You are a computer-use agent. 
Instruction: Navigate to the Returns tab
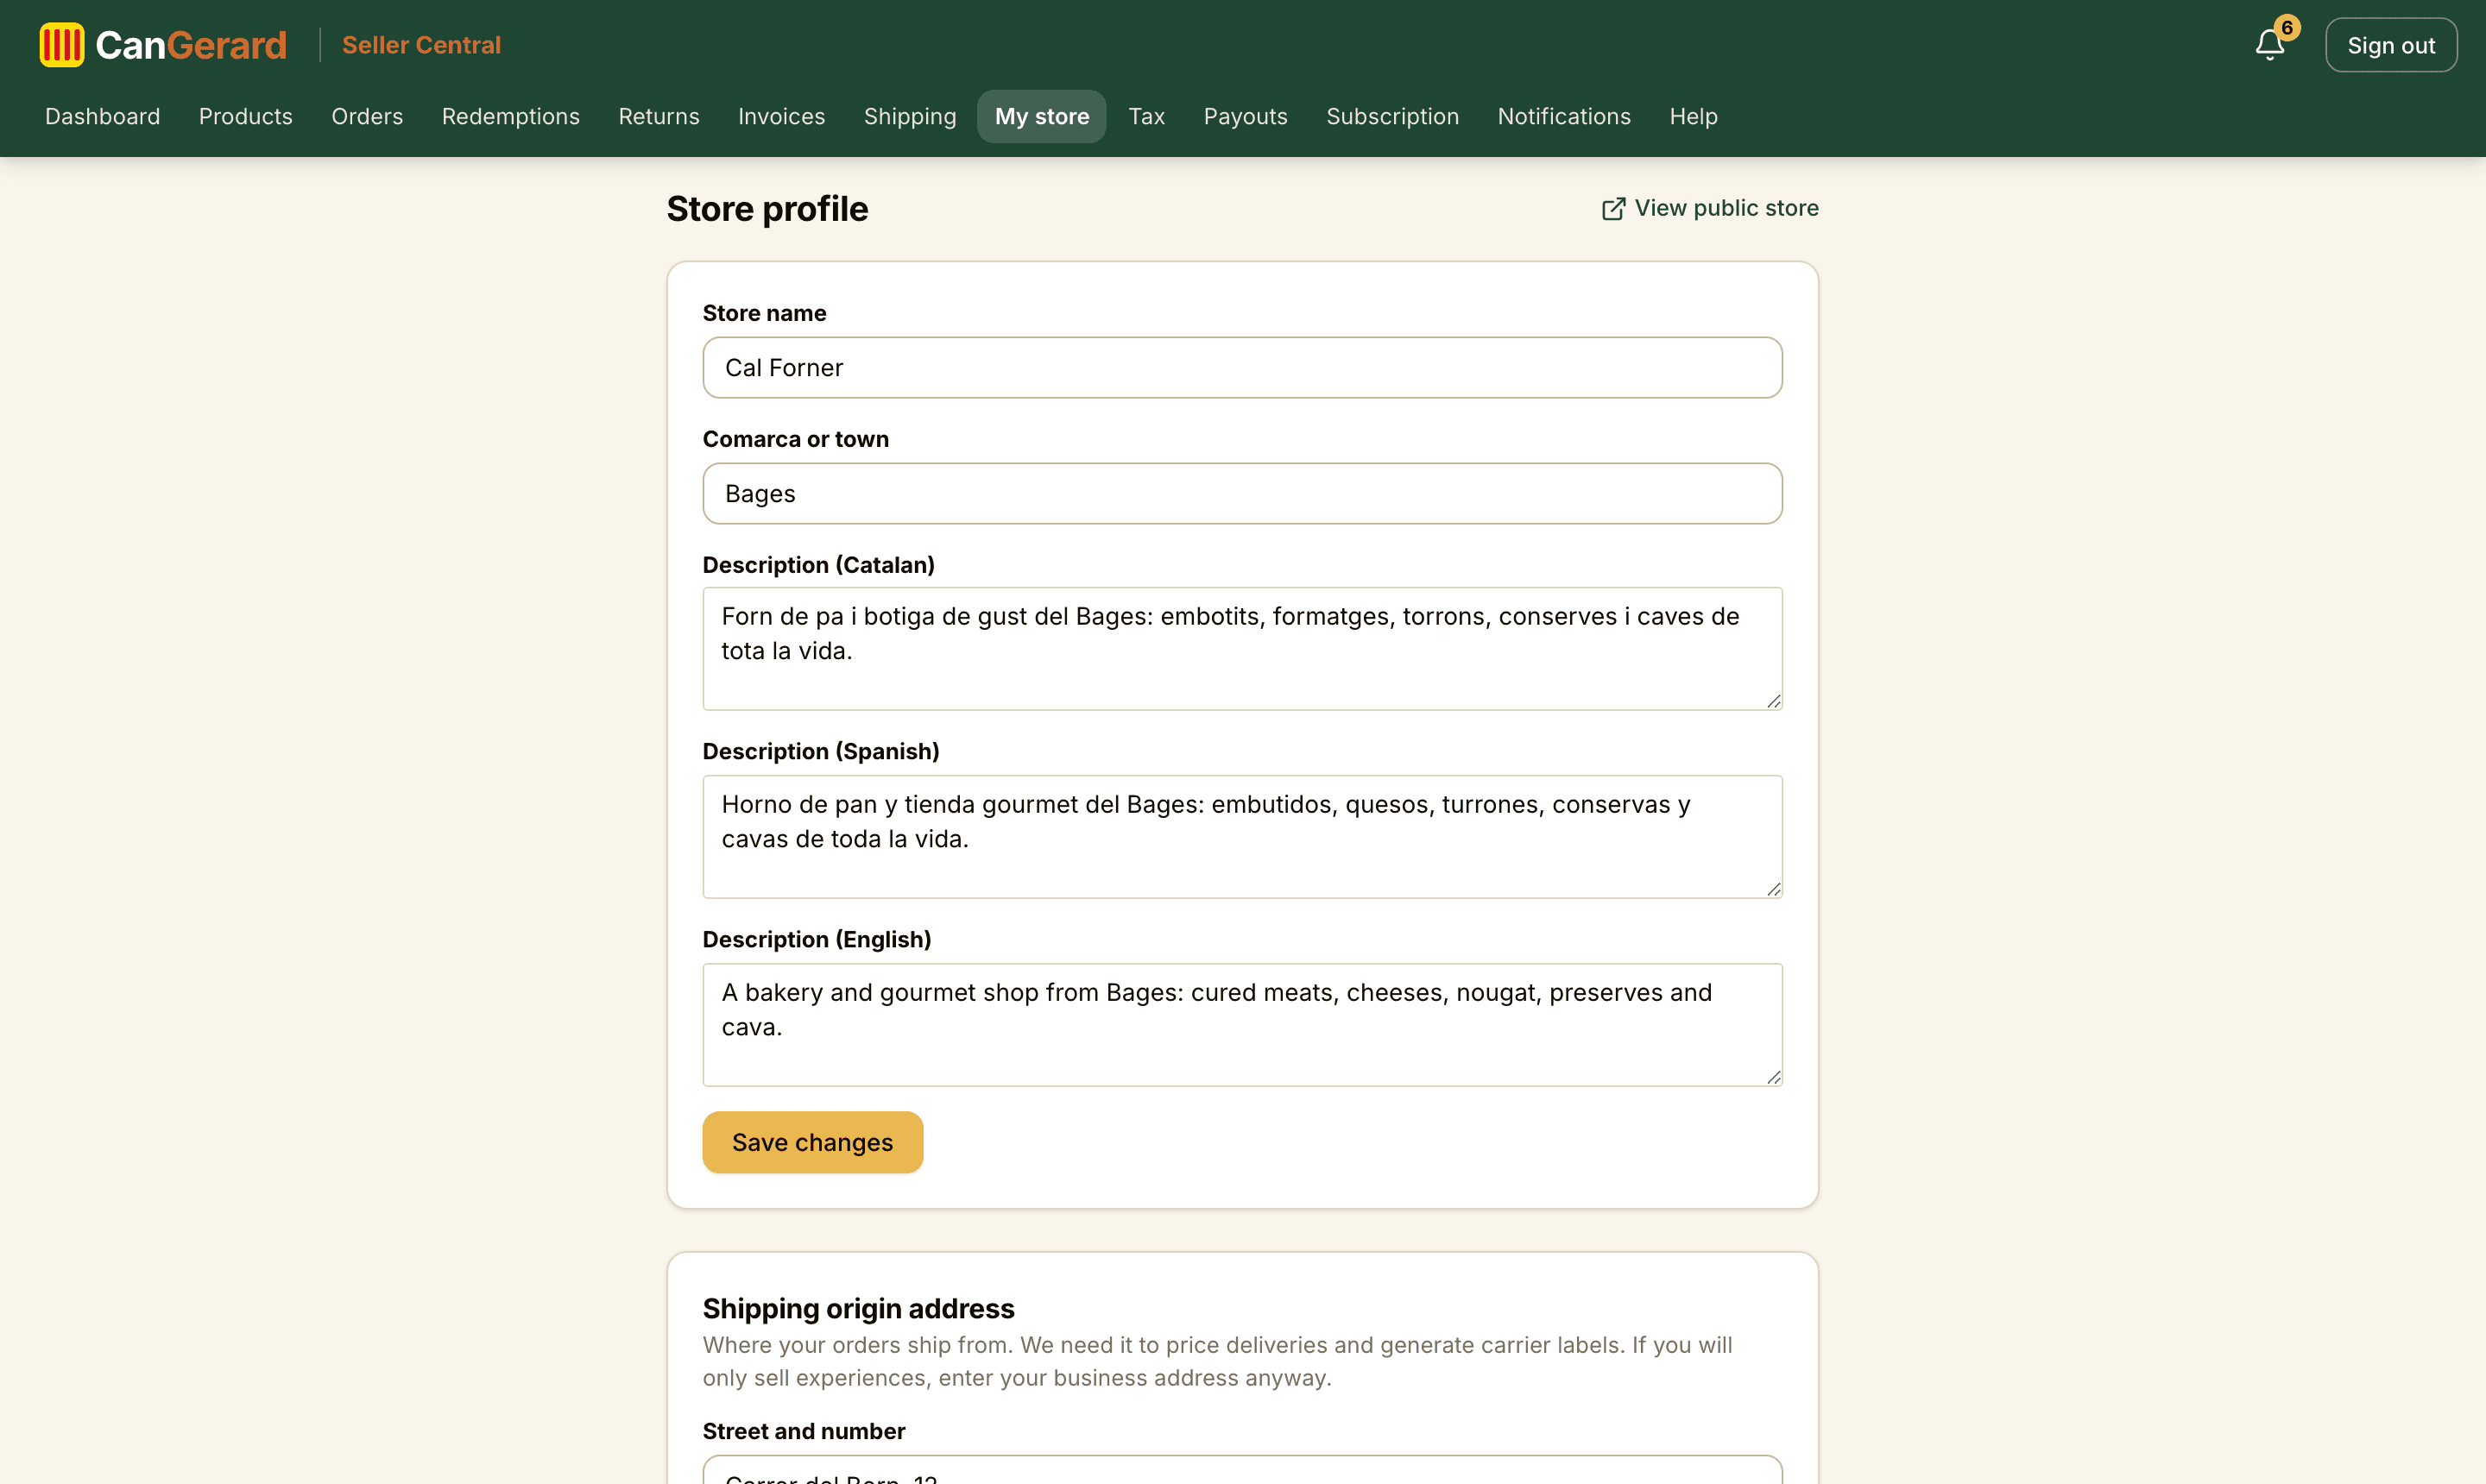[659, 116]
